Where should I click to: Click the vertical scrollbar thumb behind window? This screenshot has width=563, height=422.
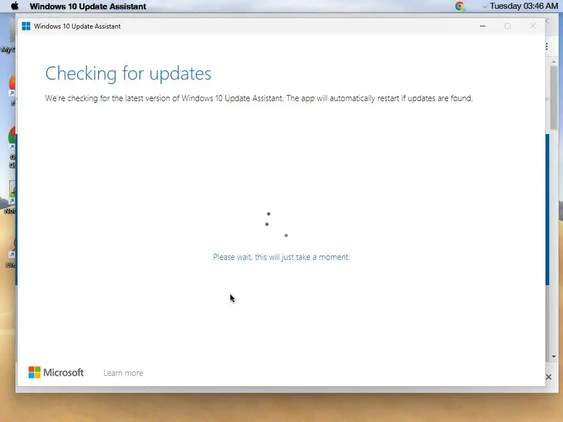click(x=554, y=97)
